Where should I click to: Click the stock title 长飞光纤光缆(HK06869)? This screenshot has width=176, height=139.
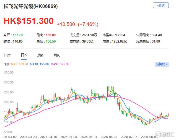30,6
